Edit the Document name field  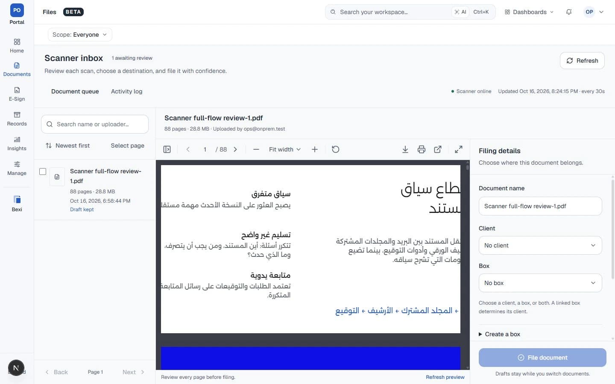tap(540, 206)
